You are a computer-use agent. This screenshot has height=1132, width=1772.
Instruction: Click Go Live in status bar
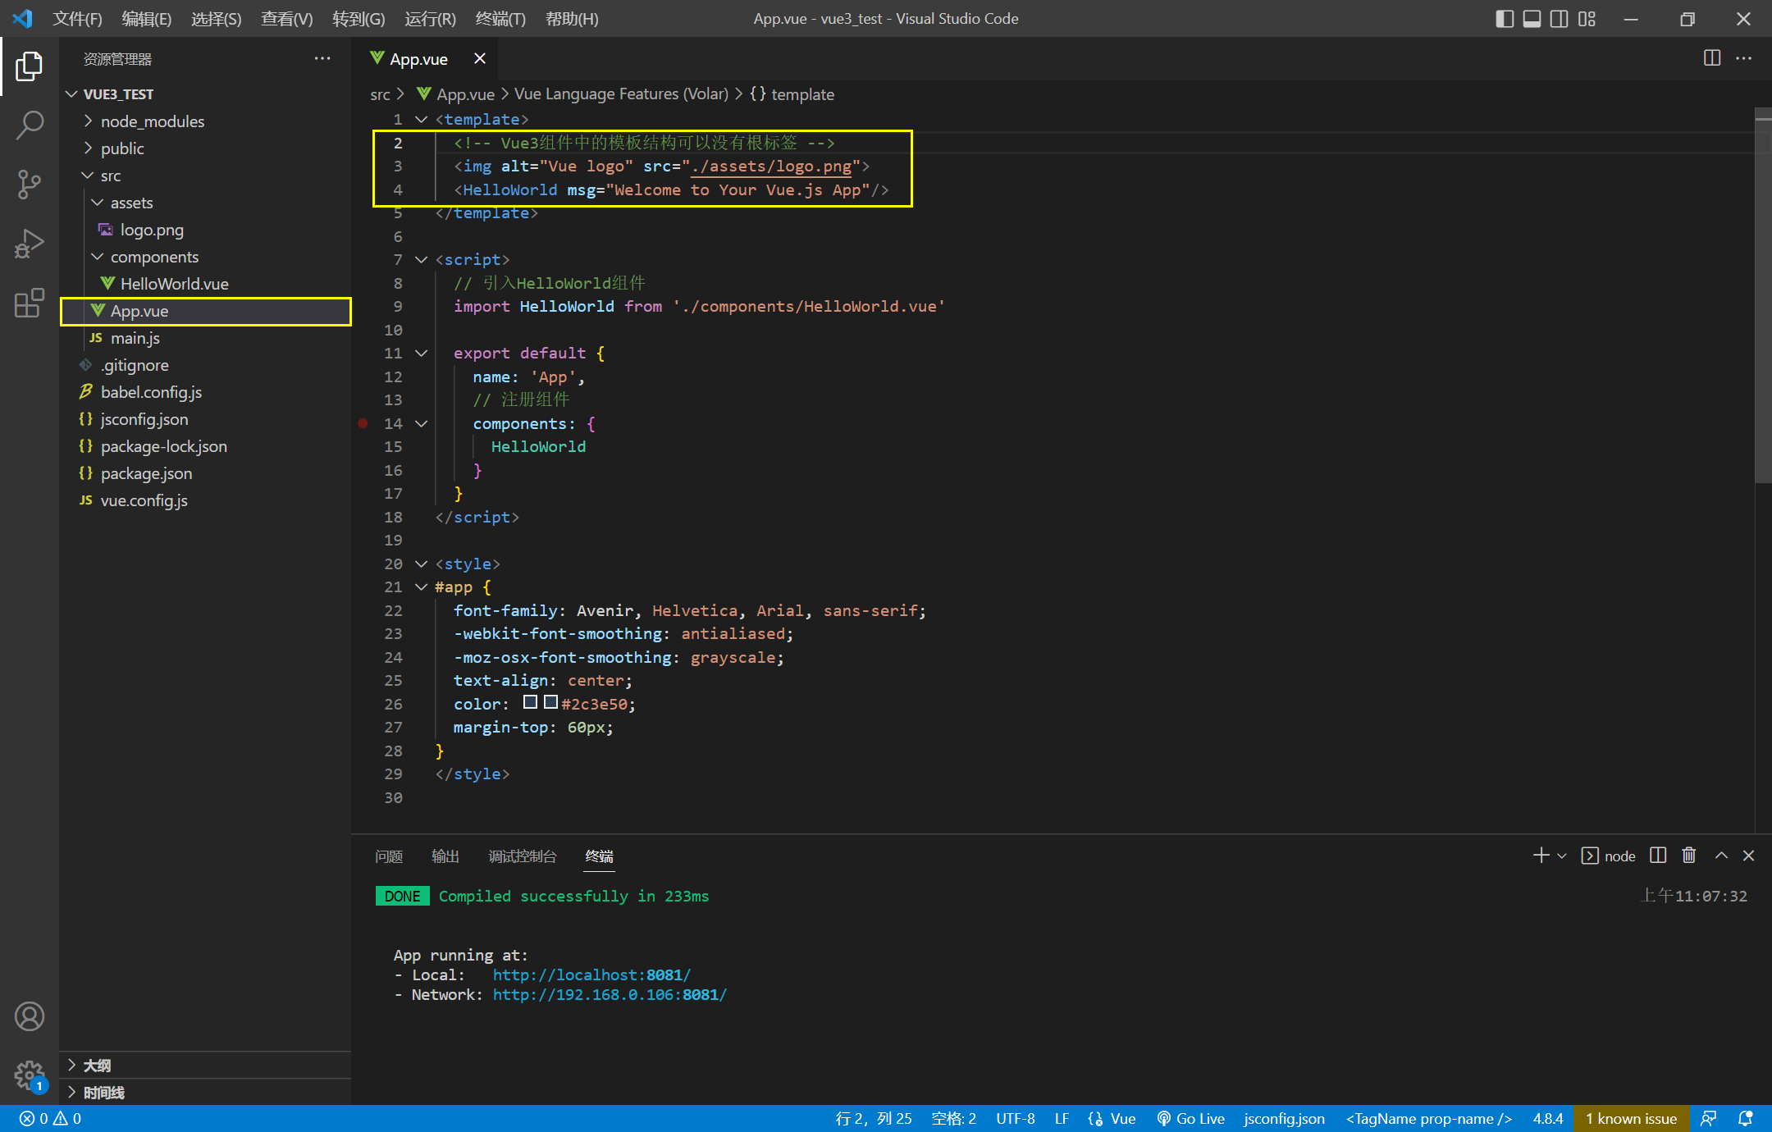click(1191, 1118)
